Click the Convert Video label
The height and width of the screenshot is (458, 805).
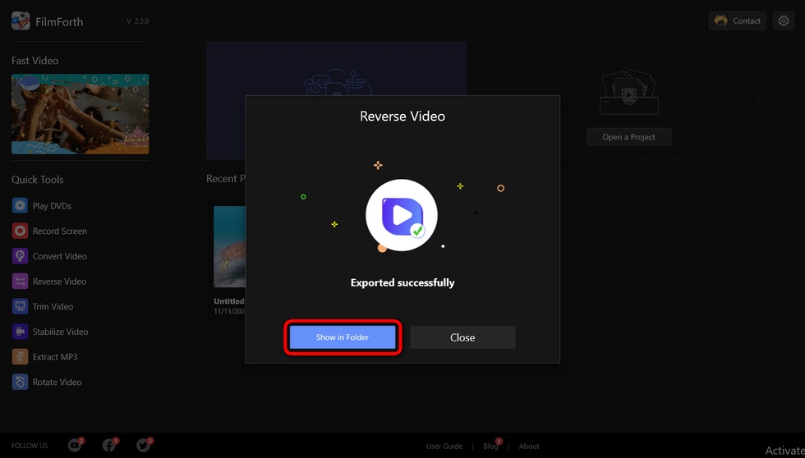(59, 256)
